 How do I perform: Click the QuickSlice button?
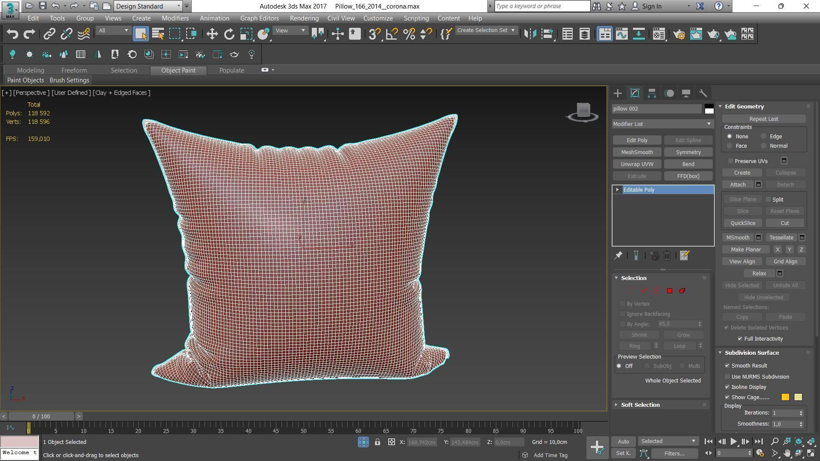743,223
